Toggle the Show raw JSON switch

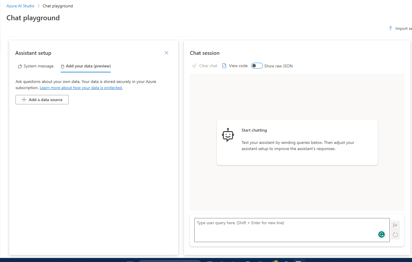(257, 66)
